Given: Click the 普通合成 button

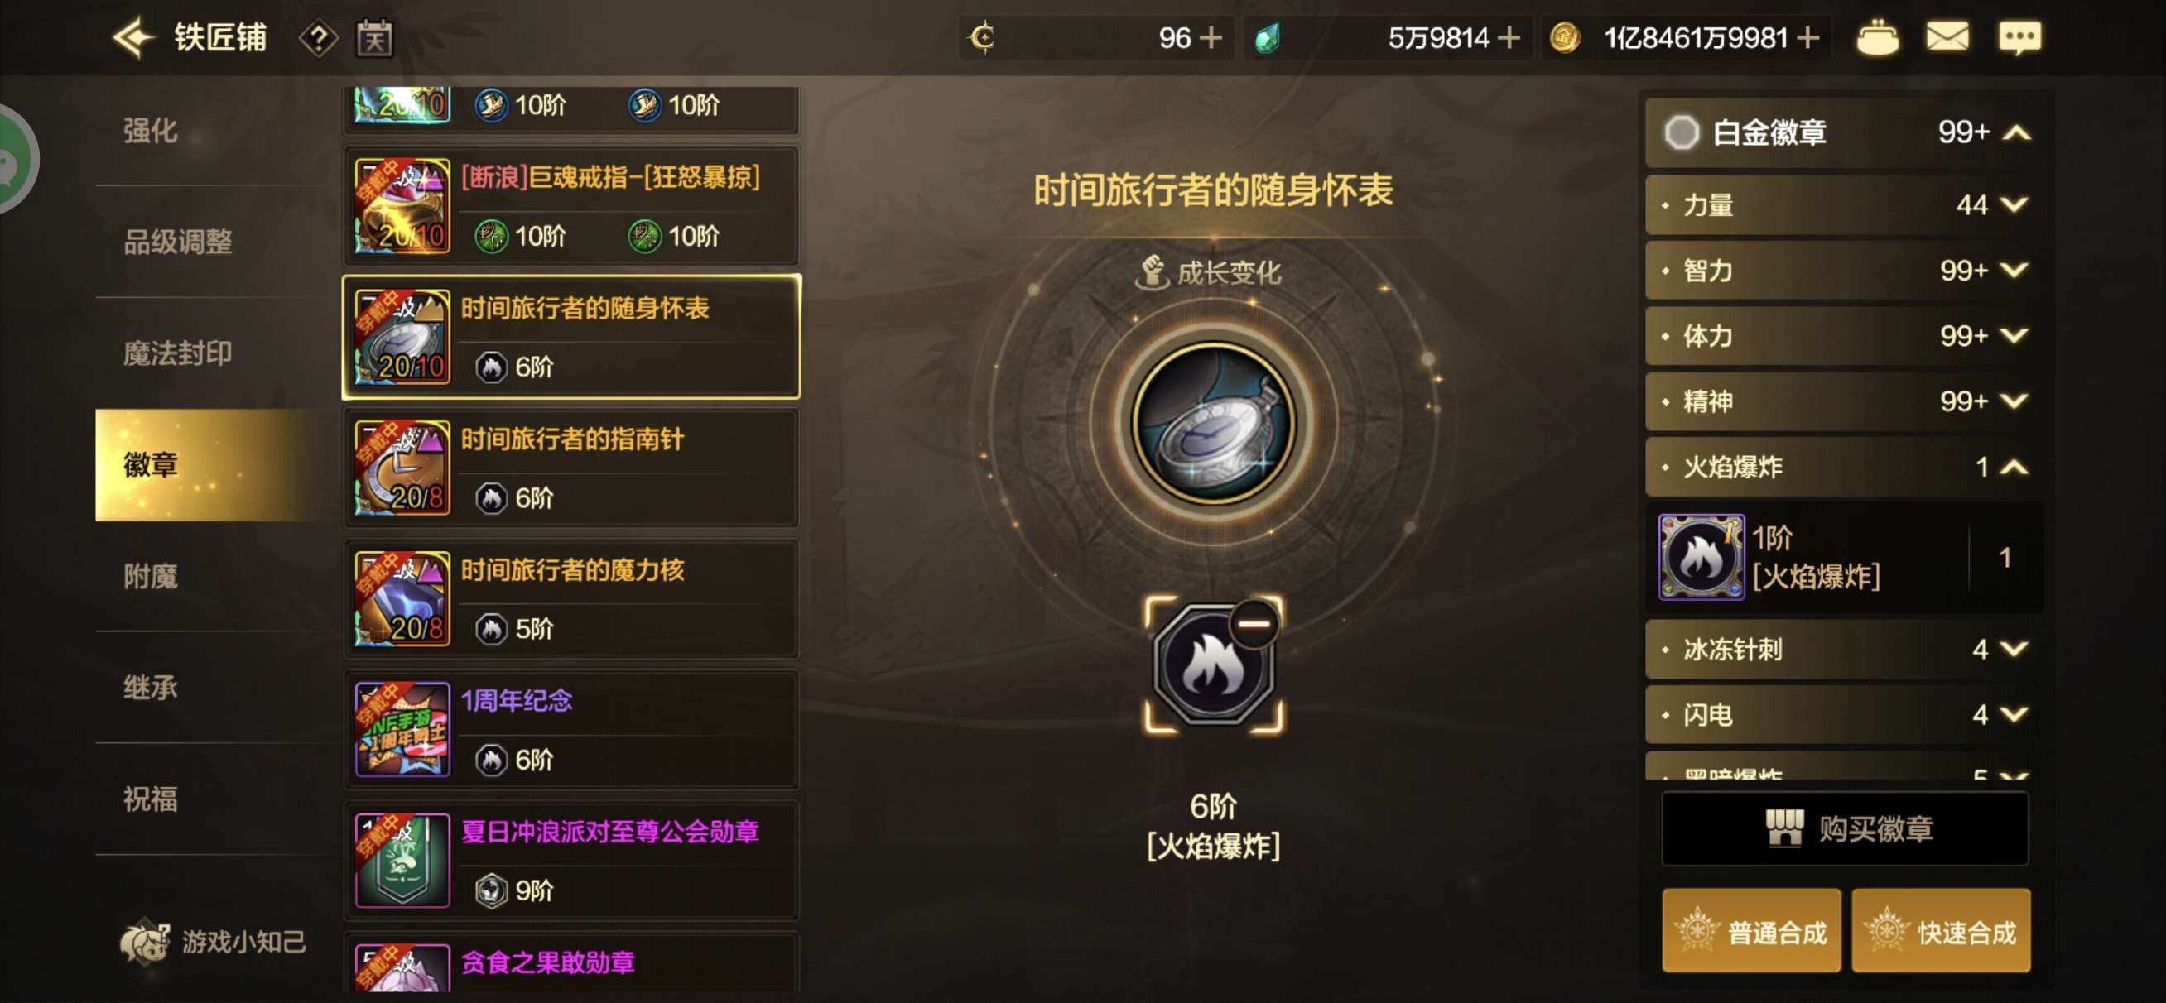Looking at the screenshot, I should pyautogui.click(x=1751, y=932).
